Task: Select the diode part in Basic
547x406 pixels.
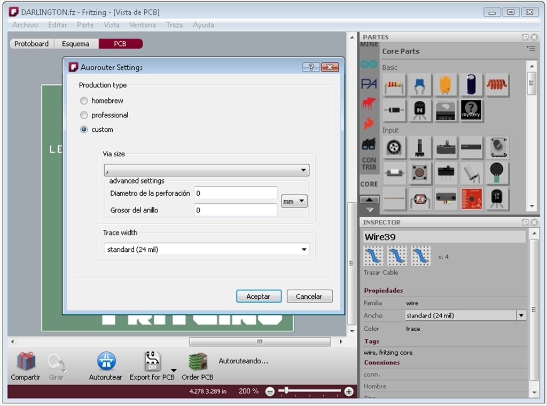Action: coord(394,110)
